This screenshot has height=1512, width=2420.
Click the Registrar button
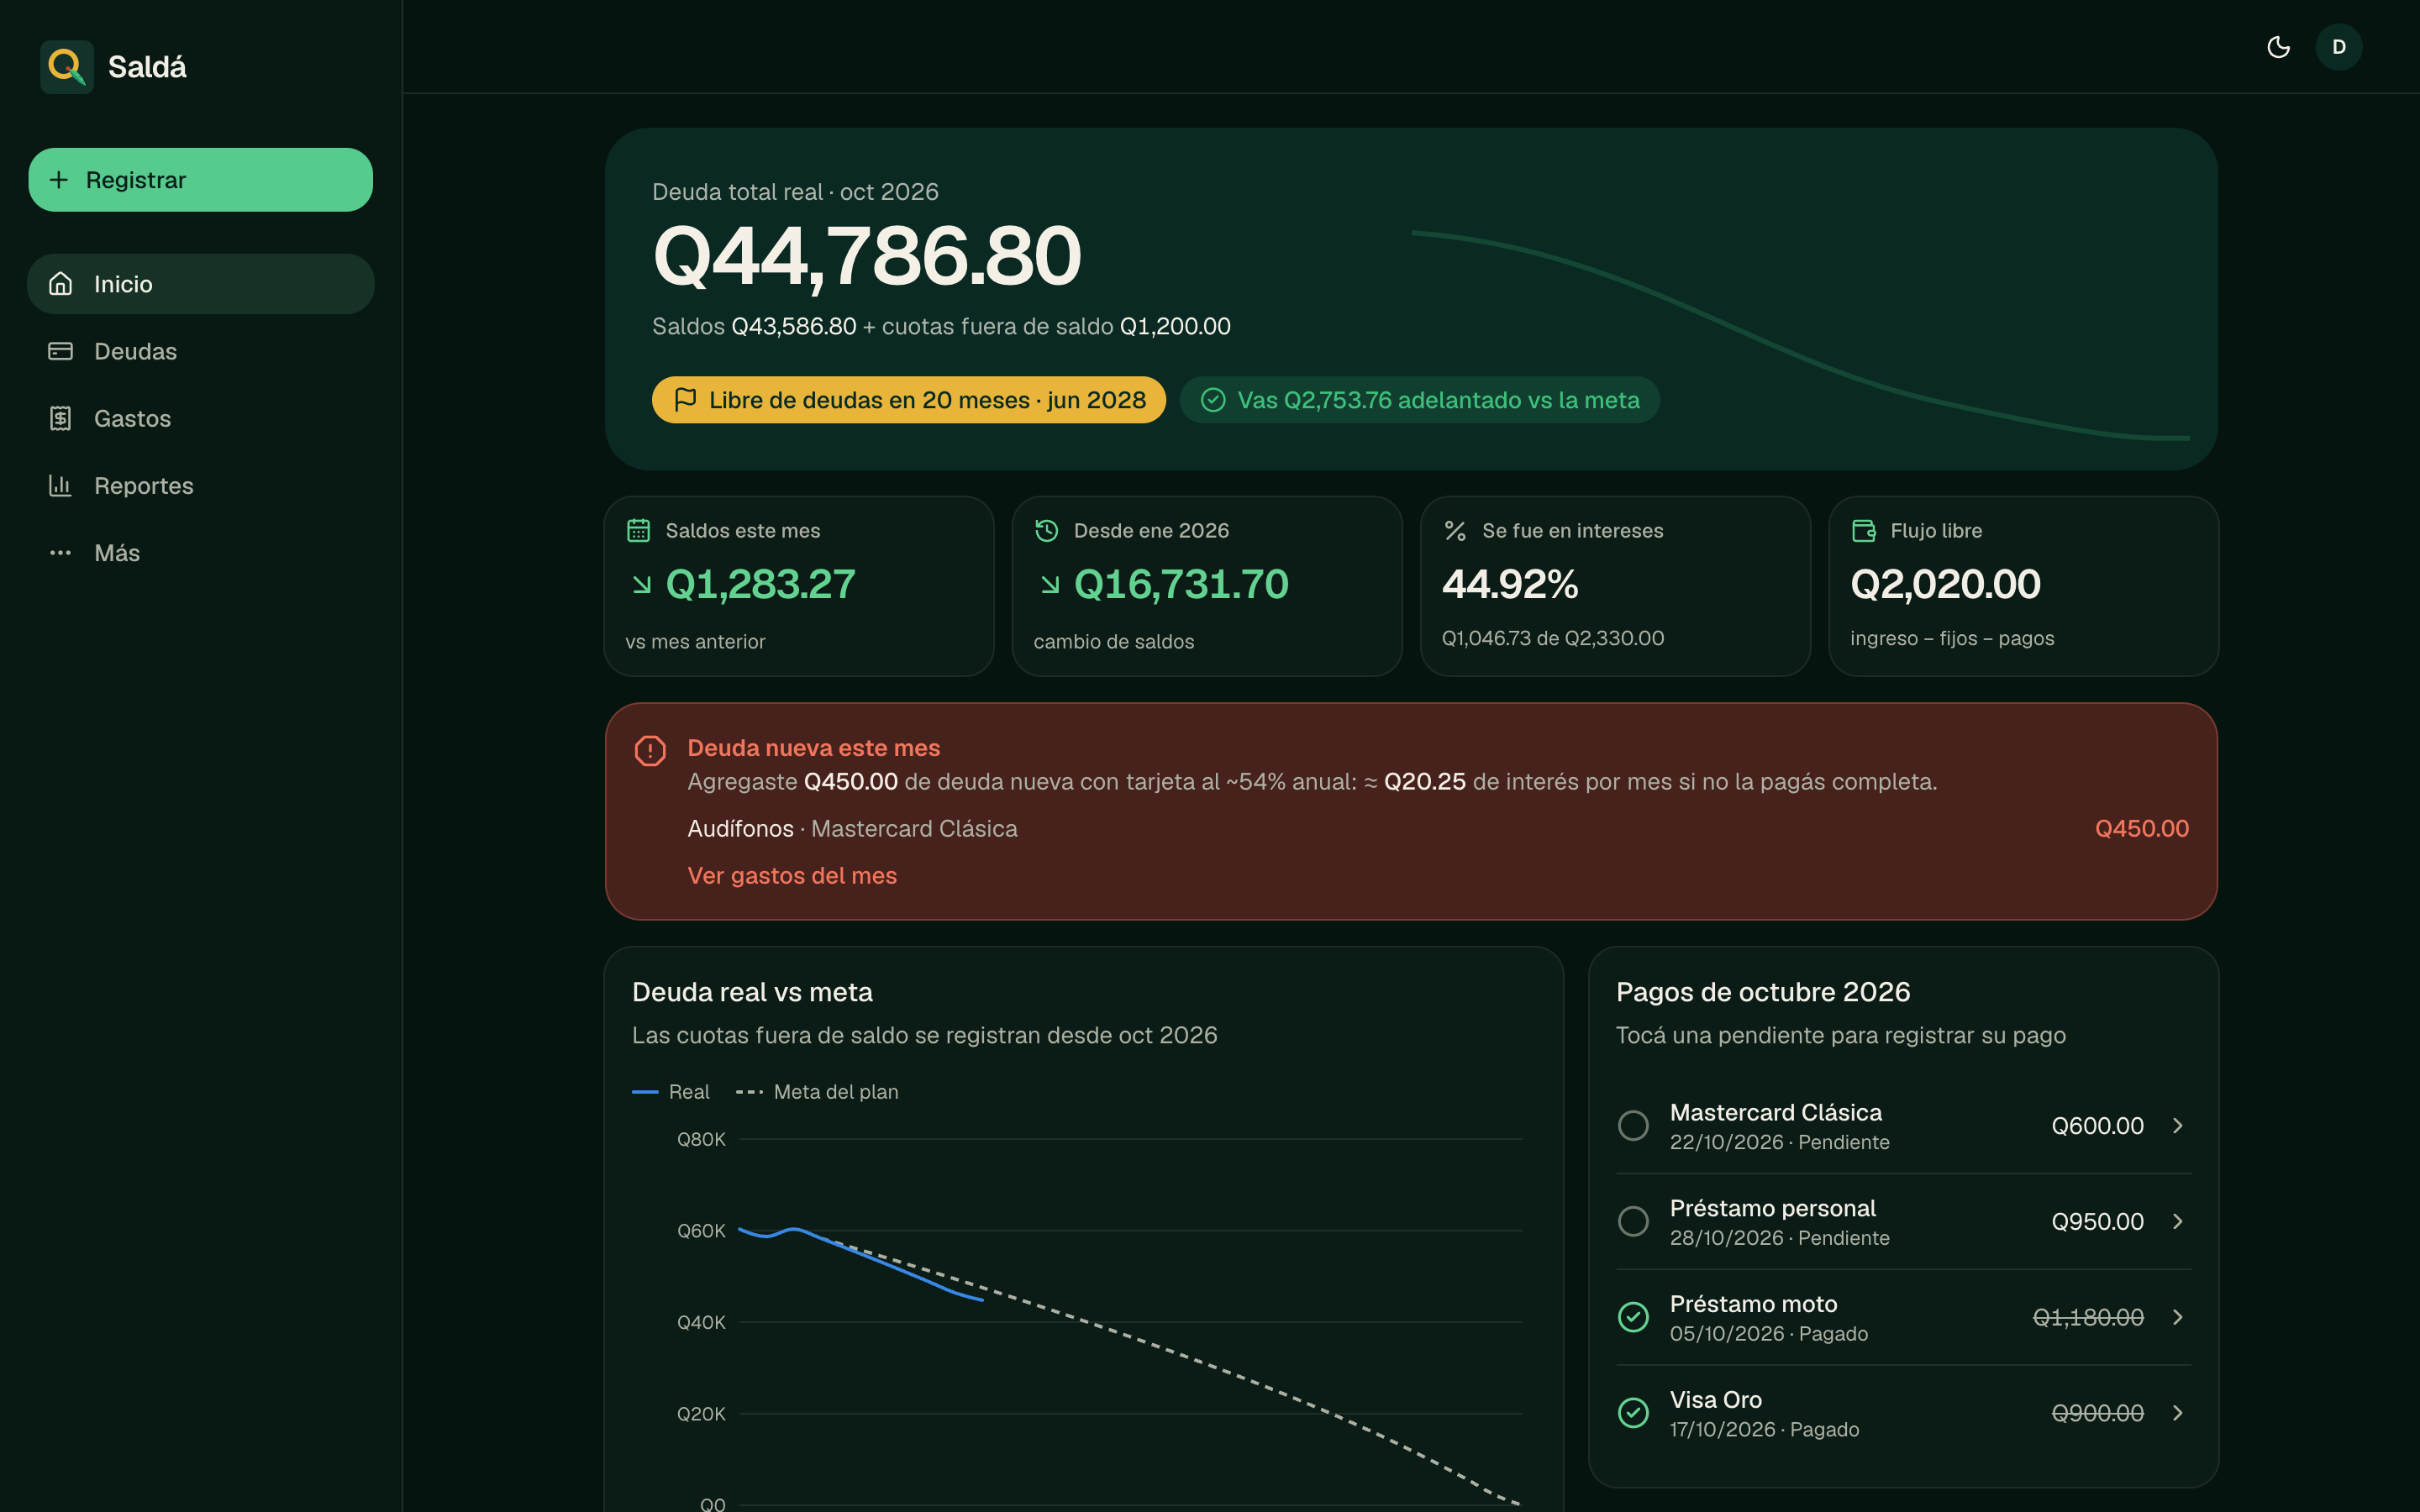(x=201, y=180)
